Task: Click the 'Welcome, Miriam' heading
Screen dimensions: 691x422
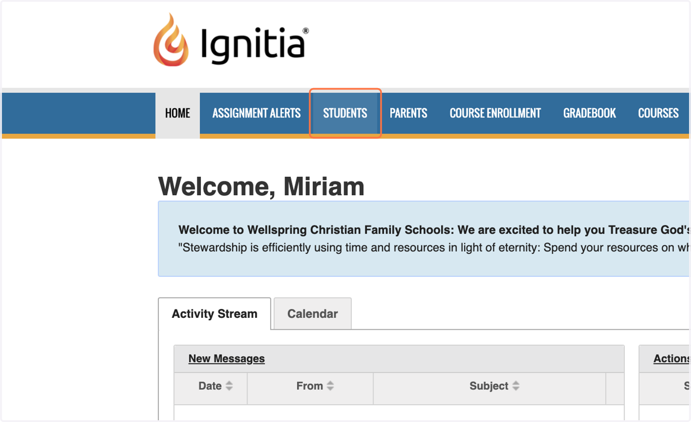Action: (x=261, y=187)
